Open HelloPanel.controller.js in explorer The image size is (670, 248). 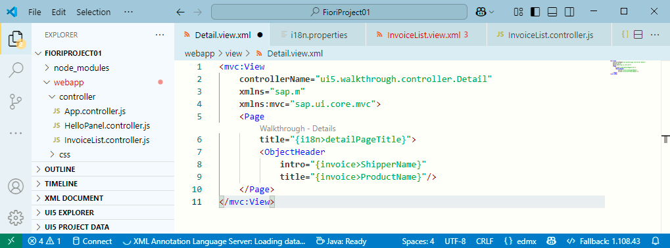(103, 126)
